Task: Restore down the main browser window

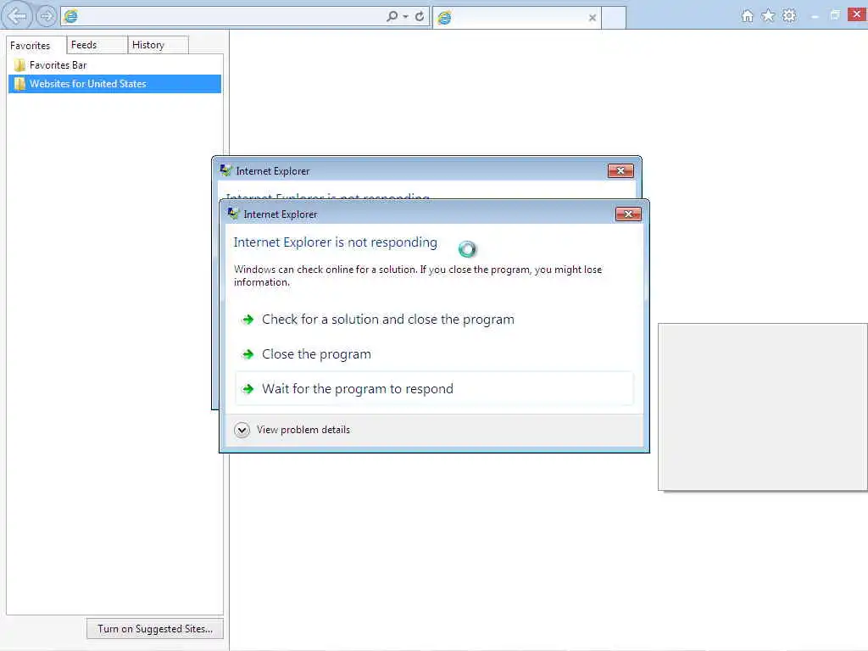Action: point(835,15)
